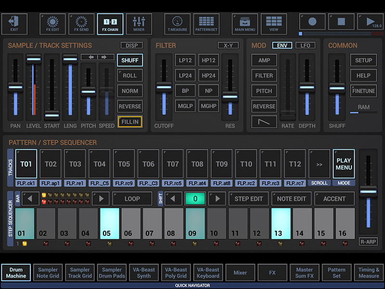Switch MOD section to LFO tab
The width and height of the screenshot is (385, 289).
[x=305, y=45]
